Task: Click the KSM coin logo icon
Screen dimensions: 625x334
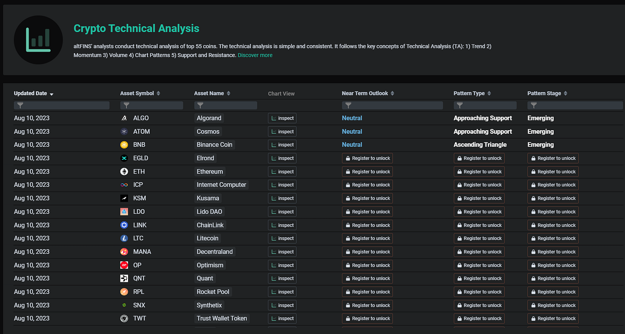Action: coord(124,198)
